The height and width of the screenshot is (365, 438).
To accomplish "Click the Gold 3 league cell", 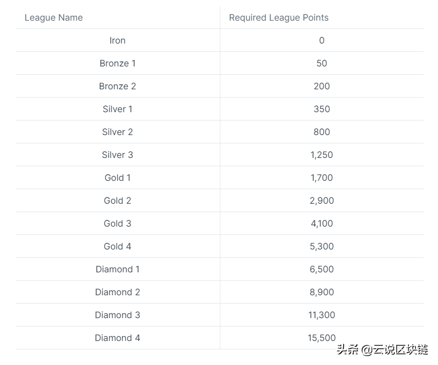I will (x=117, y=224).
